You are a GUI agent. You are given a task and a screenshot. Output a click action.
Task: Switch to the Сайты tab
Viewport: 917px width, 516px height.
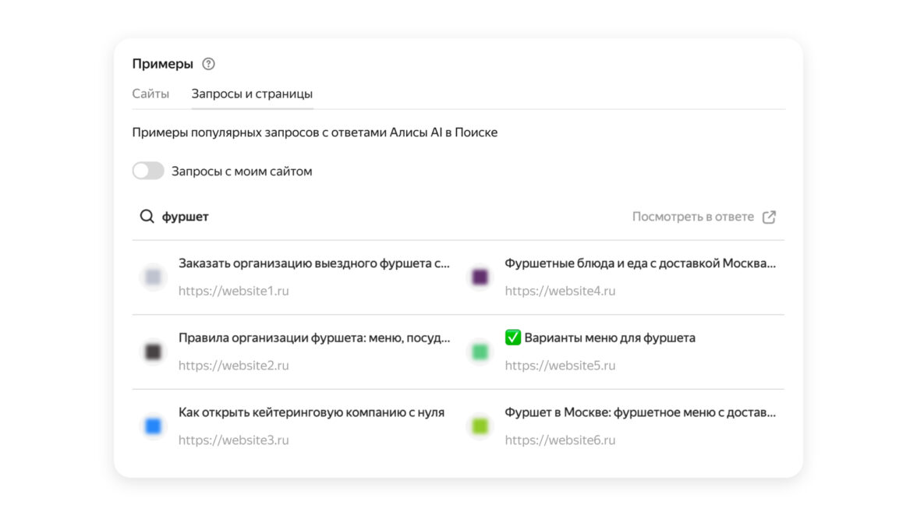pos(150,94)
